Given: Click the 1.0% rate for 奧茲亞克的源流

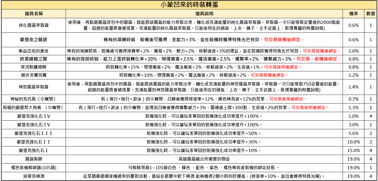Looking at the screenshot, I should pos(353,51).
